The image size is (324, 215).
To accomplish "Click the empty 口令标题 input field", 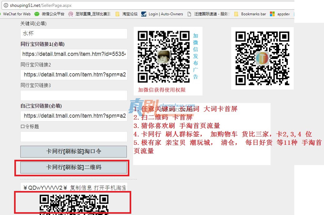I will [74, 137].
